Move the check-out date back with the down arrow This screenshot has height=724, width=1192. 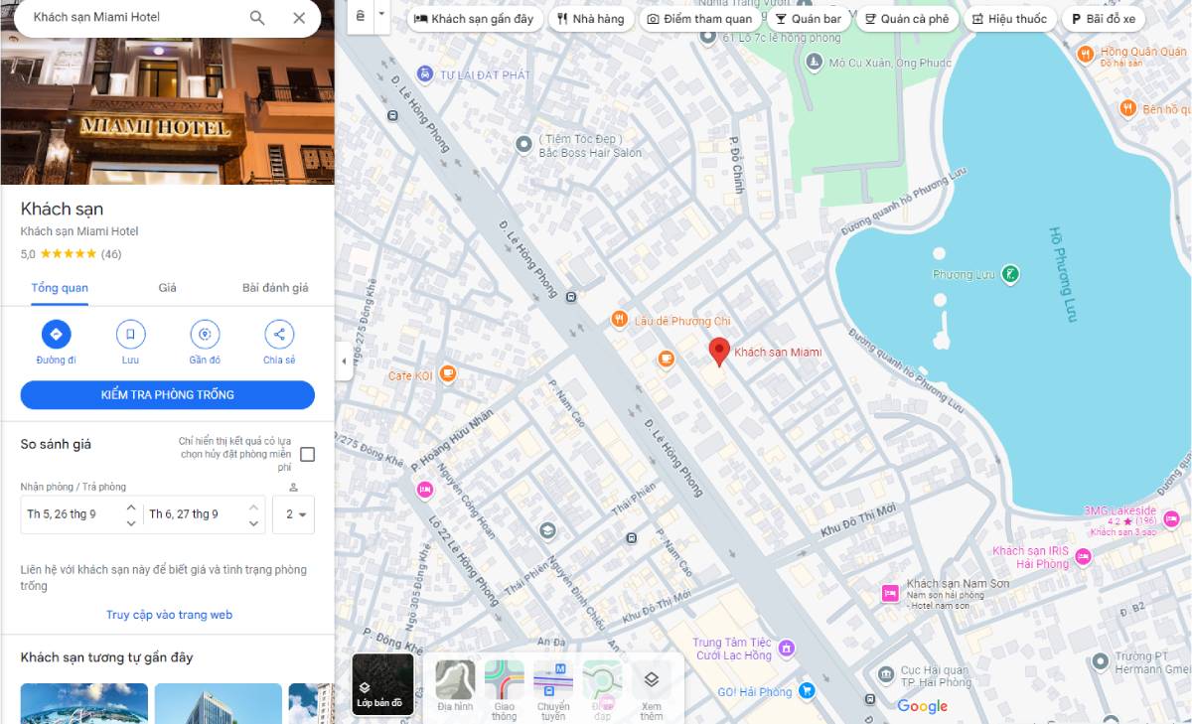tap(253, 523)
